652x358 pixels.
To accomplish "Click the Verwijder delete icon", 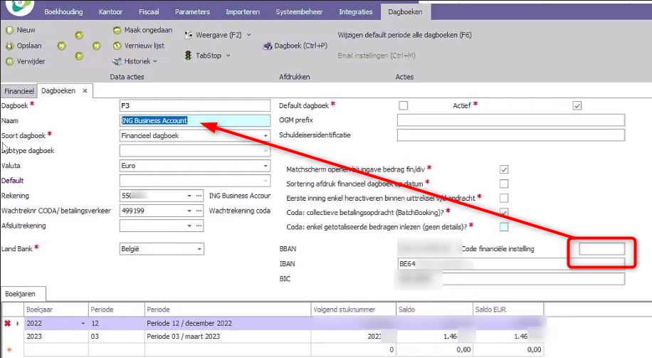I will pyautogui.click(x=9, y=61).
